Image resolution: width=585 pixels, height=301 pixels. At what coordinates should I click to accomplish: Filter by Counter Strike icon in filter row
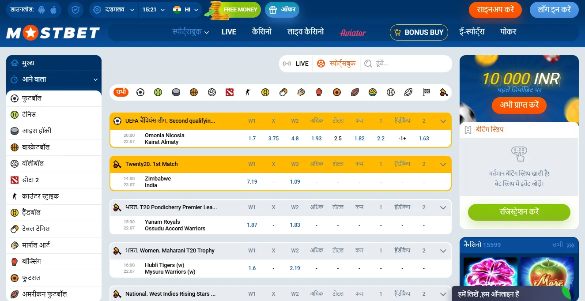click(x=247, y=92)
